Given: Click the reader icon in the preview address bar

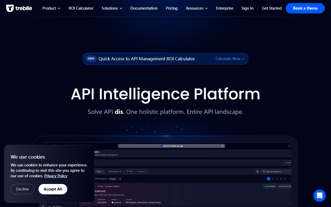Looking at the screenshot, I should 222,146.
